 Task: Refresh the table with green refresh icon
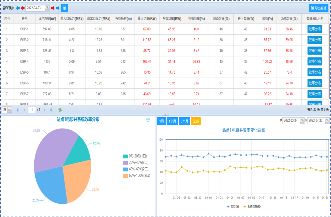pyautogui.click(x=60, y=110)
